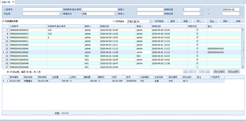Close the 成品入库 tab
Image resolution: width=246 pixels, height=121 pixels.
(13, 2)
